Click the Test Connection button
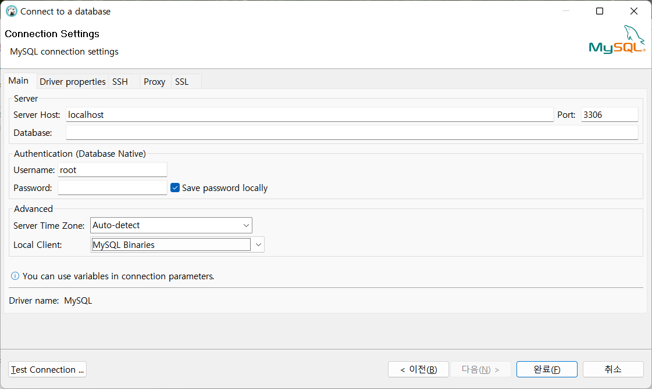 48,369
